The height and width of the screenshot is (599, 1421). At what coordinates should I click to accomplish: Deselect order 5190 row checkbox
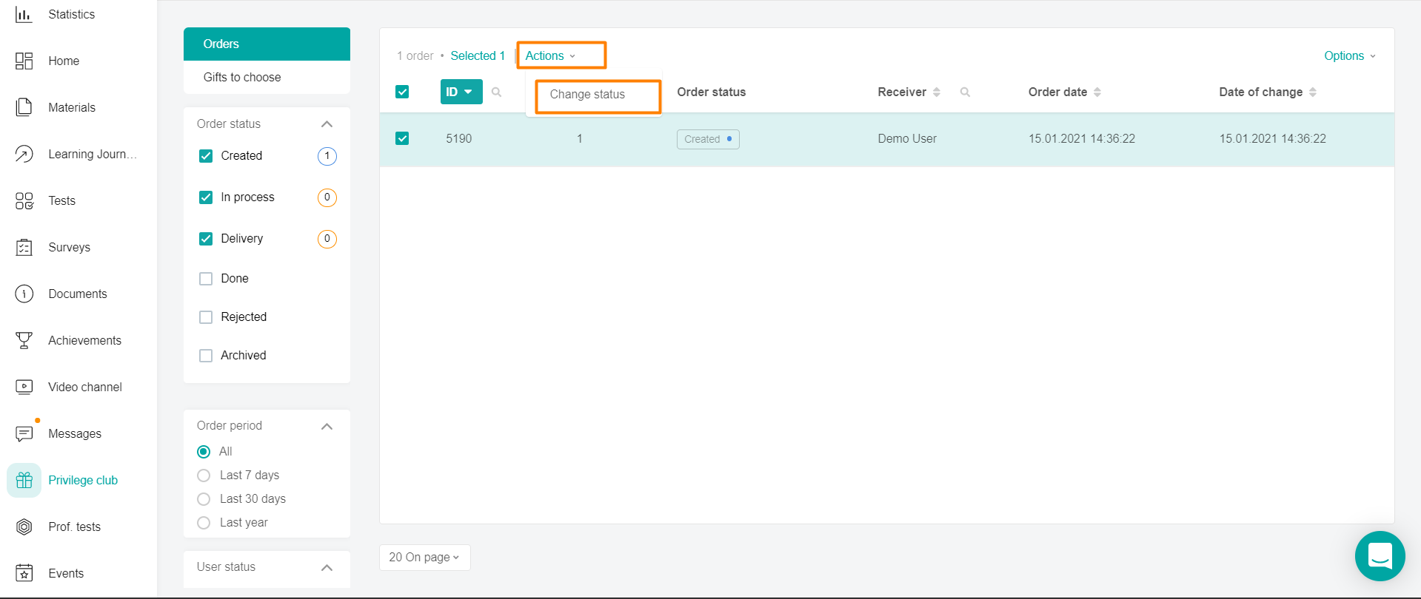coord(402,138)
